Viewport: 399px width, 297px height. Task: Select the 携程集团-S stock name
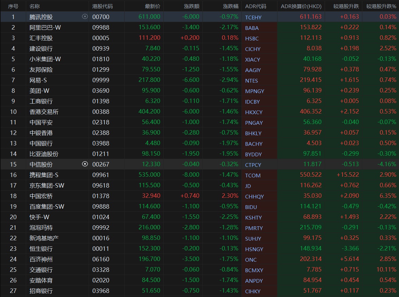(44, 175)
